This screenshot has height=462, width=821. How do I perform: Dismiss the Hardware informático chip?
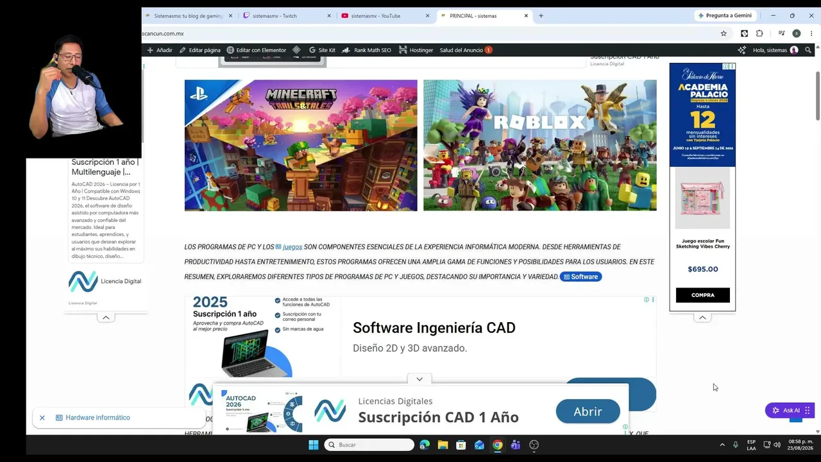click(42, 418)
